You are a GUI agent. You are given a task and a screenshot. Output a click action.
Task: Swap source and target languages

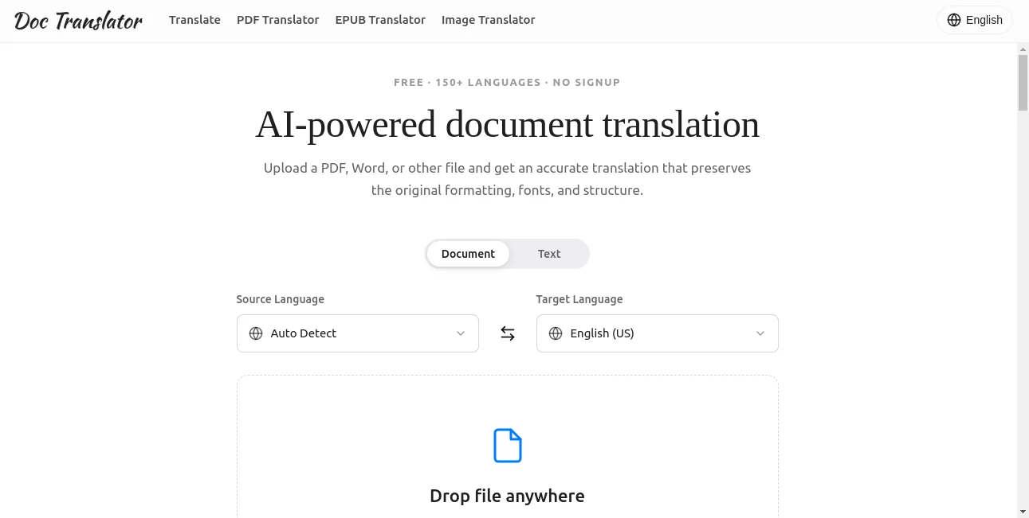(508, 333)
